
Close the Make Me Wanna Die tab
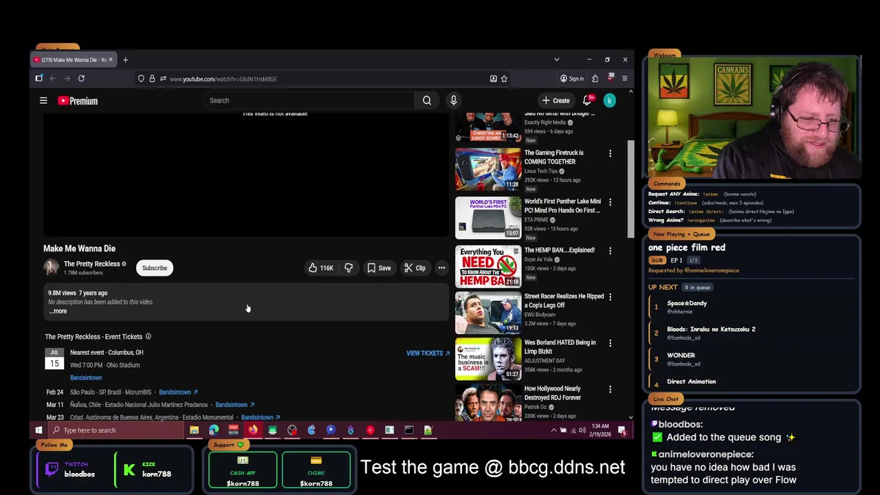(110, 60)
